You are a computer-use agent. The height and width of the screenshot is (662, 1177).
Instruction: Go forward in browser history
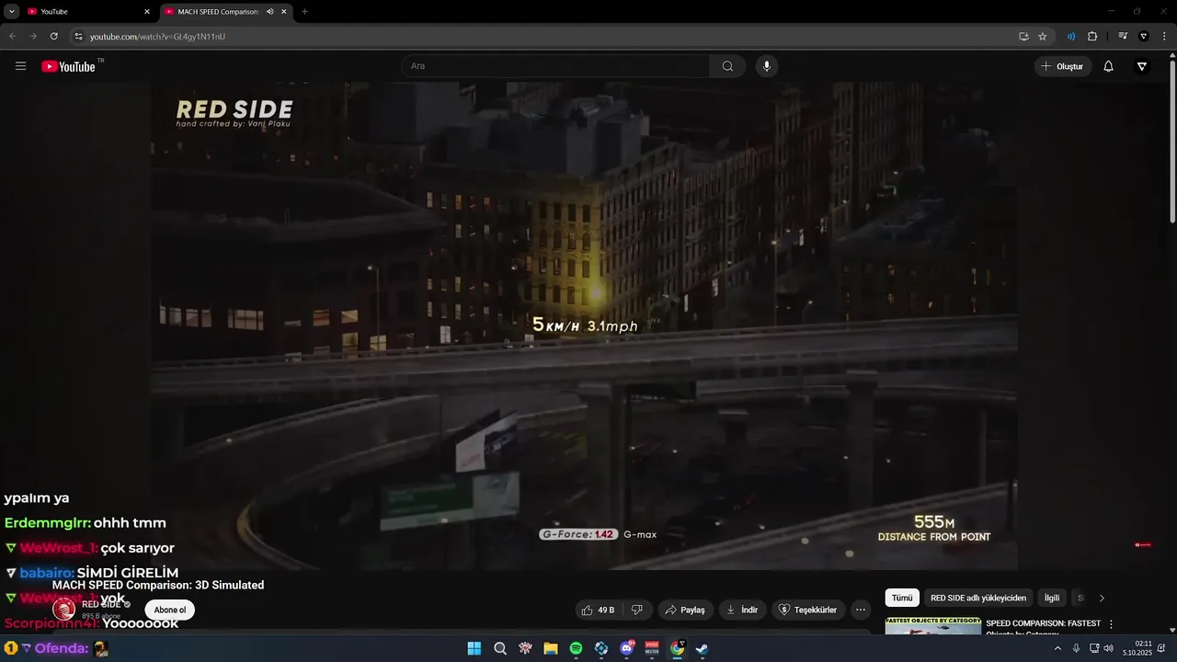[x=33, y=36]
